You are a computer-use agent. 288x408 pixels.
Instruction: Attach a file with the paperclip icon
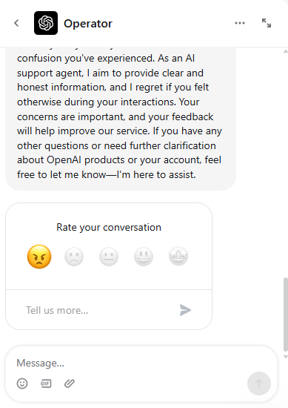[70, 384]
